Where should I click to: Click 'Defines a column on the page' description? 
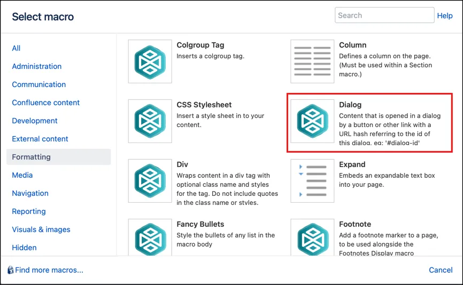click(385, 65)
